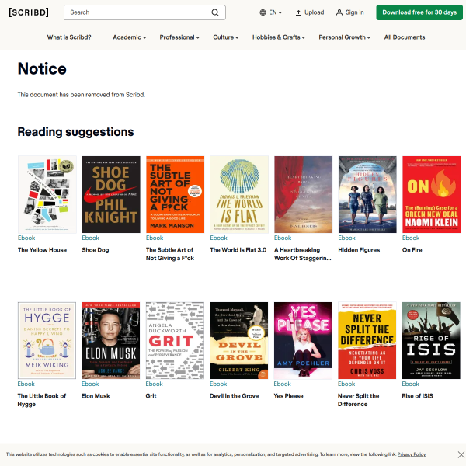Open Devil in the Grove cover
Image resolution: width=466 pixels, height=466 pixels.
[x=239, y=341]
